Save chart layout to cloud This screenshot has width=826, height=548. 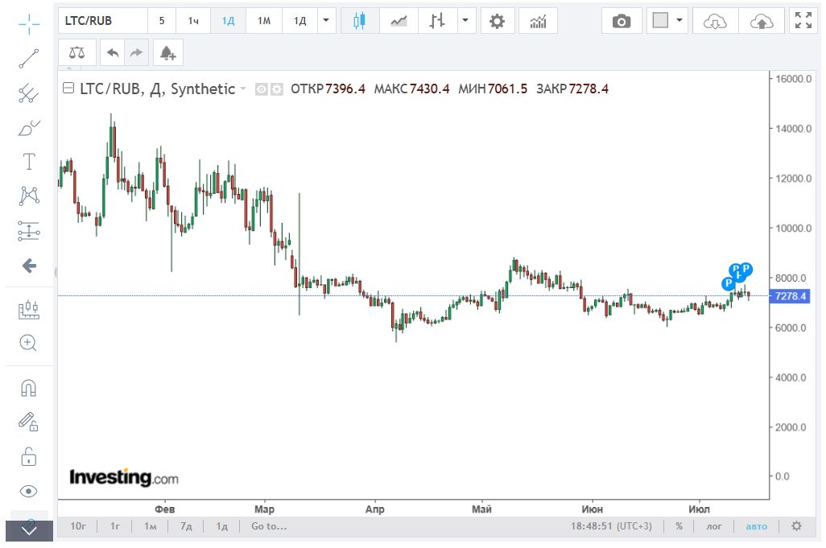(762, 21)
